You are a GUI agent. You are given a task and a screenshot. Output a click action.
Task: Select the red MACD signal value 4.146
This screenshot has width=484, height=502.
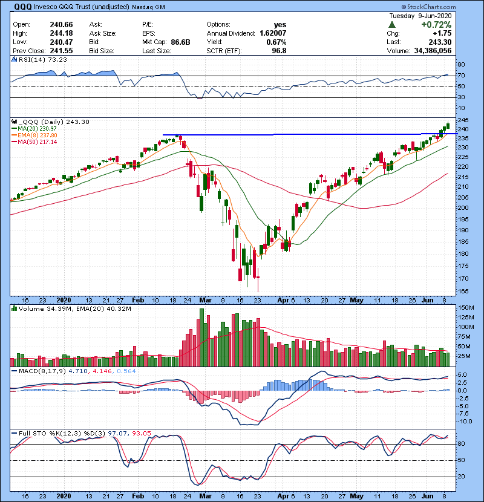click(102, 371)
